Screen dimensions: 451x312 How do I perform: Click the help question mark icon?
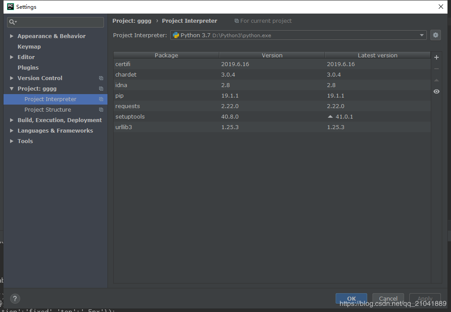point(14,298)
